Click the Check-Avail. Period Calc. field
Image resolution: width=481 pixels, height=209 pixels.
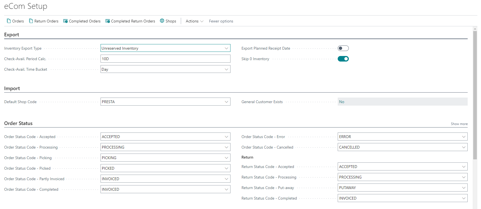click(x=166, y=59)
